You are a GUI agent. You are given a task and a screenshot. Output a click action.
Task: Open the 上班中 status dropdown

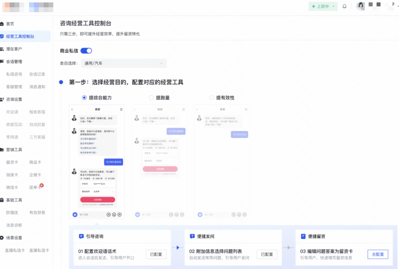[323, 6]
